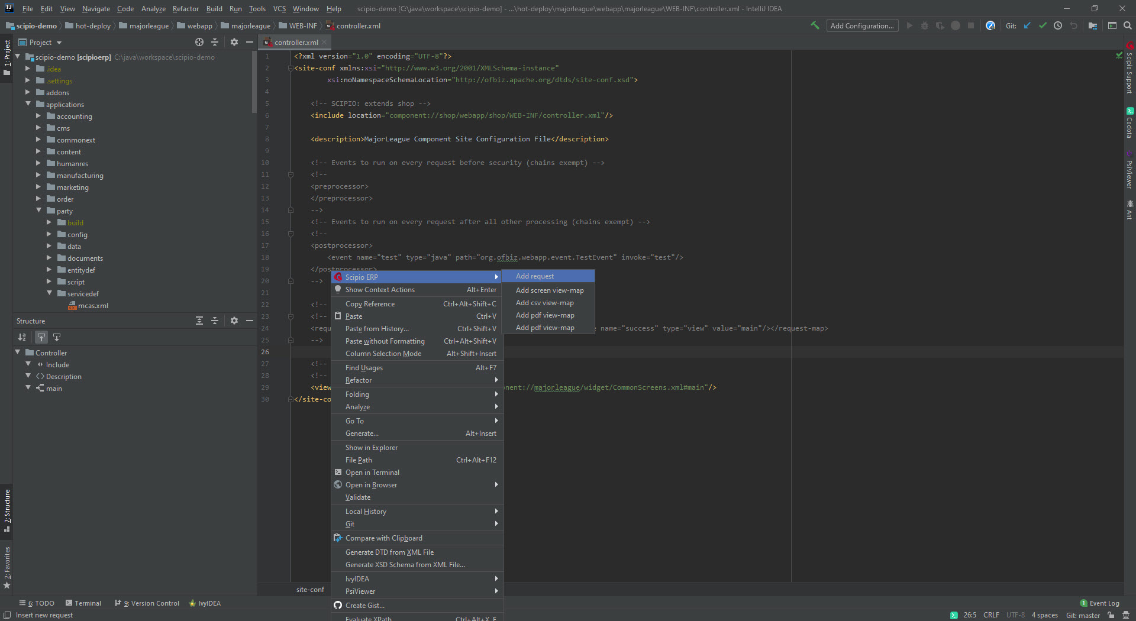1136x621 pixels.
Task: Click the Build Project hammer icon
Action: [x=815, y=25]
